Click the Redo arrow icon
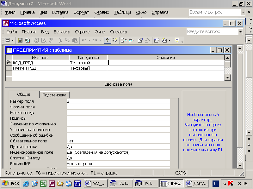The height and width of the screenshot is (189, 253). [x=95, y=40]
